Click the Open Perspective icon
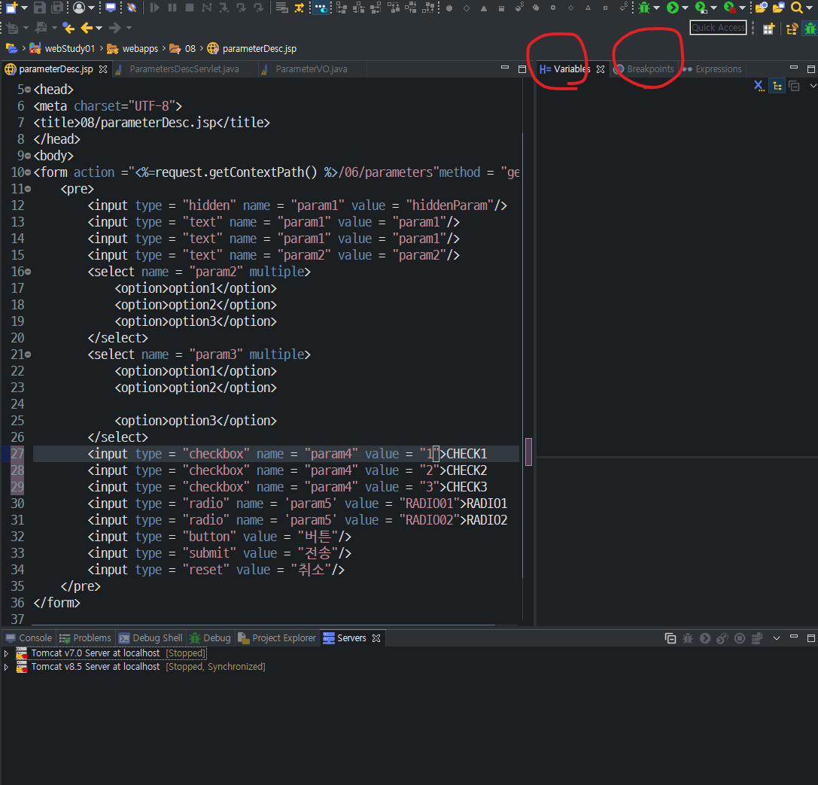 [768, 29]
